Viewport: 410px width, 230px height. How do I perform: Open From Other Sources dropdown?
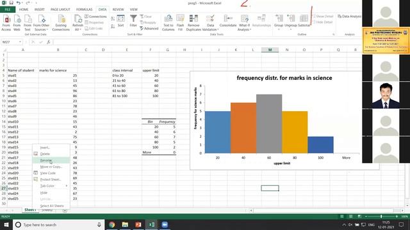coord(41,23)
